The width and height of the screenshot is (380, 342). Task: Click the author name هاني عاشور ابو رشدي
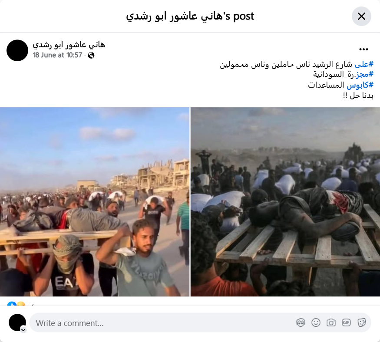tap(69, 45)
